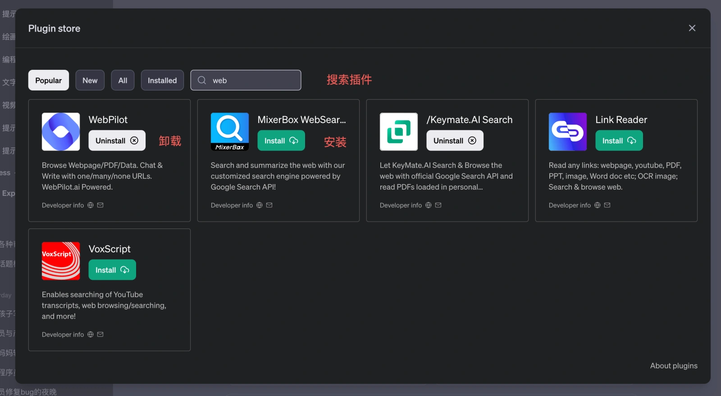The height and width of the screenshot is (396, 721).
Task: Focus the plugin search field
Action: point(252,80)
